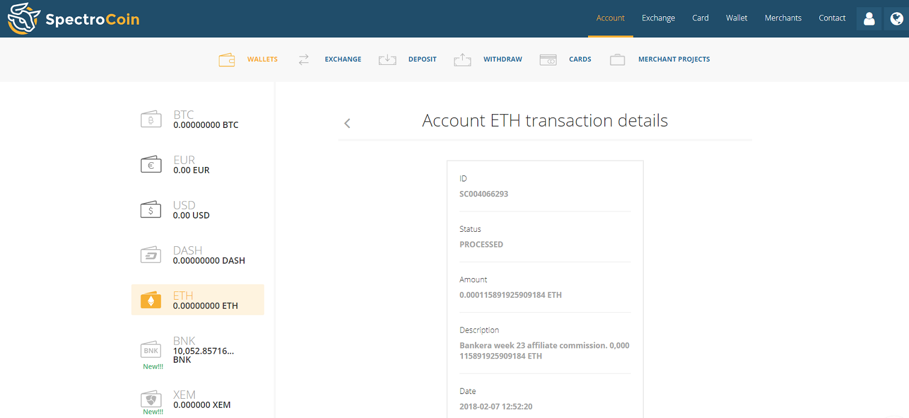Click the SpectroCoin bull logo
The width and height of the screenshot is (909, 418).
(24, 19)
